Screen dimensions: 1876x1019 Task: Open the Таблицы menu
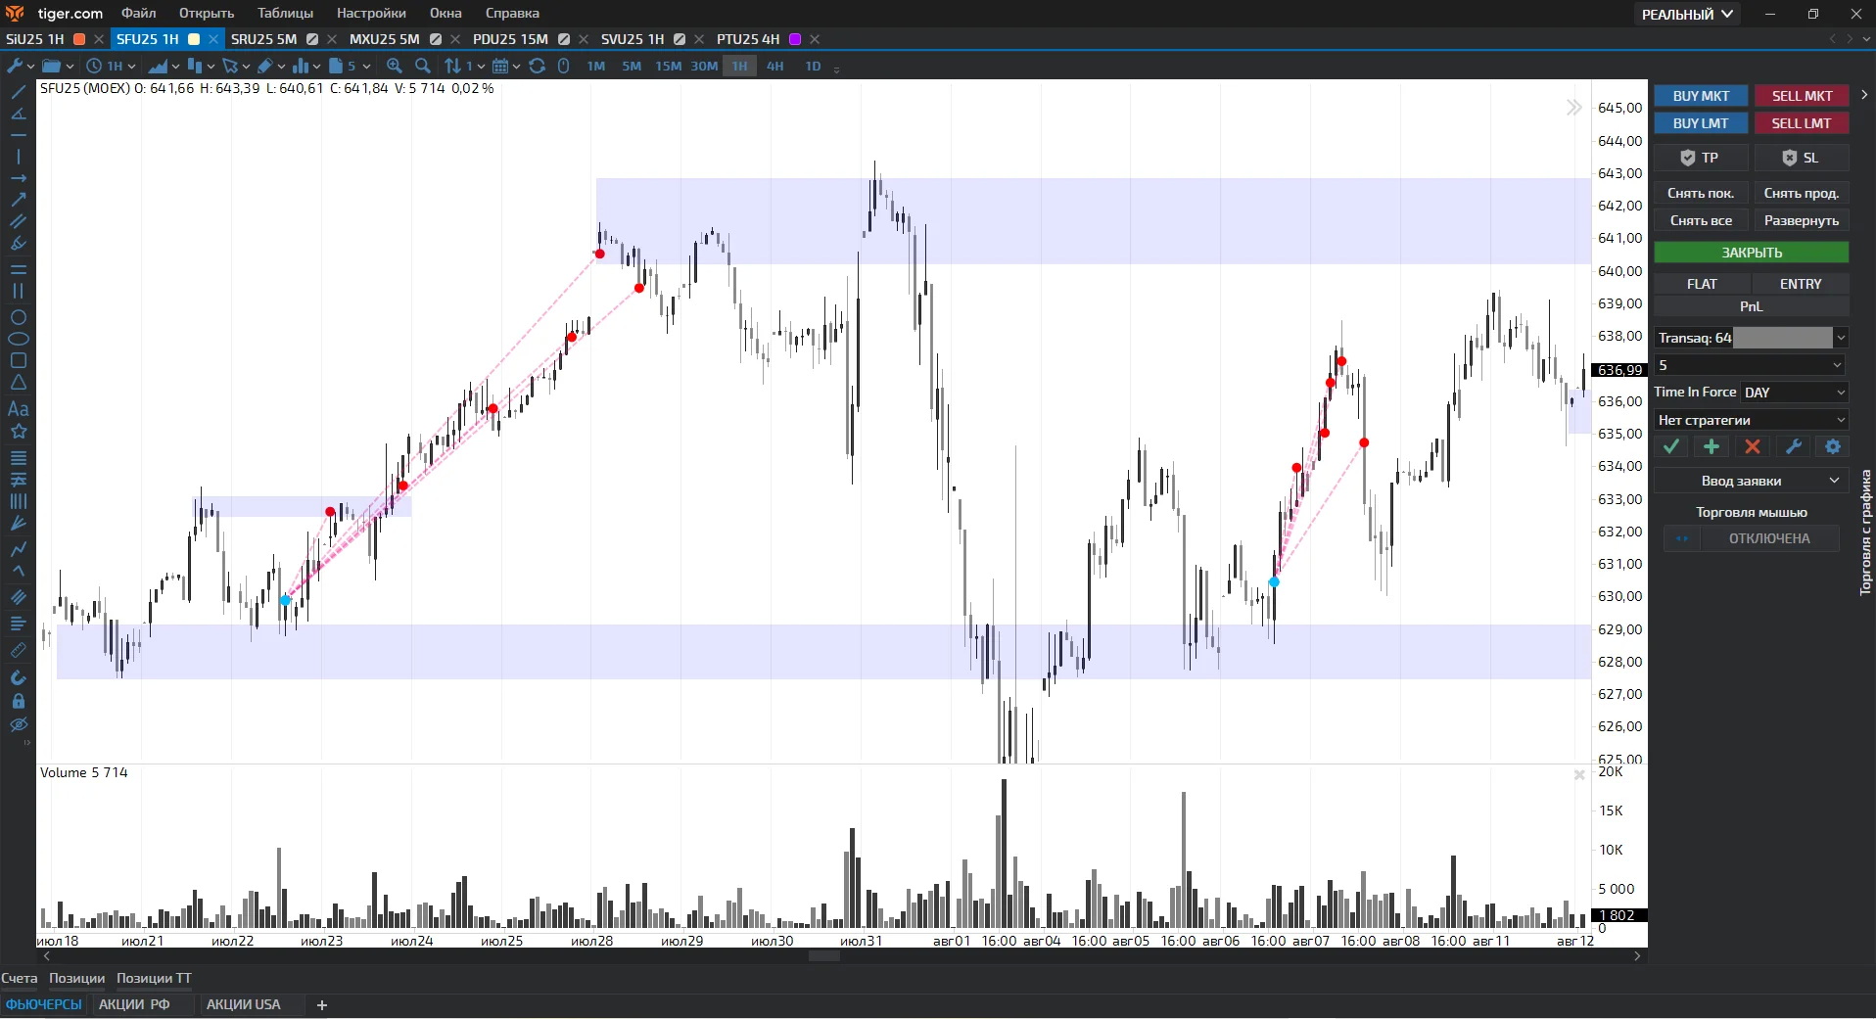[285, 13]
